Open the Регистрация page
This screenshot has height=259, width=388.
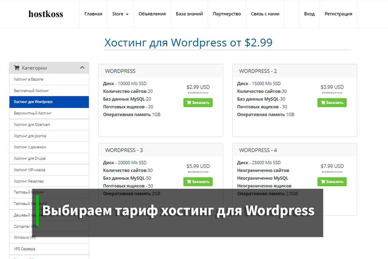point(338,14)
